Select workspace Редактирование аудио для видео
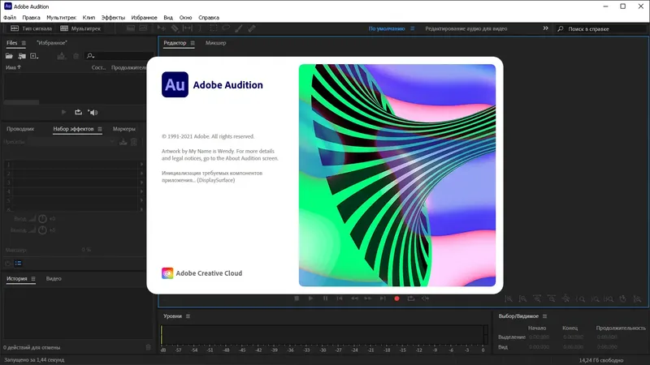The image size is (650, 365). [x=466, y=28]
